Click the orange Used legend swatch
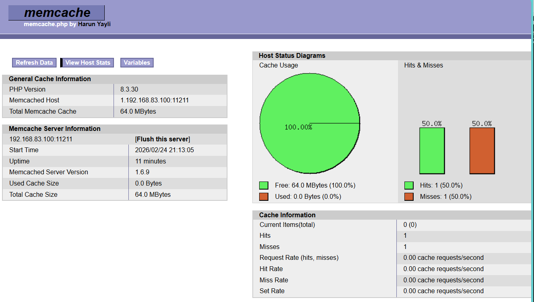This screenshot has width=534, height=302. (264, 197)
